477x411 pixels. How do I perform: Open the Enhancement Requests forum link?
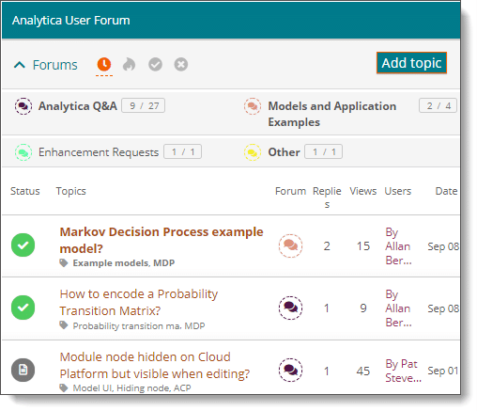(x=99, y=152)
